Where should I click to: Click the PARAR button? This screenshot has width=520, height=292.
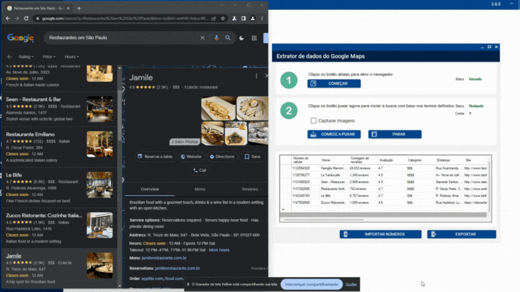click(x=395, y=134)
